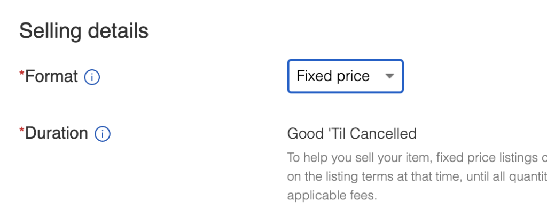Click the 'Selling details' section heading
This screenshot has height=209, width=547.
point(84,30)
